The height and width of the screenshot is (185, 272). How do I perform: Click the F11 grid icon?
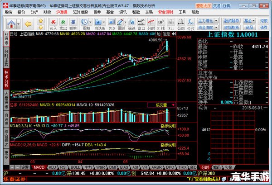click(171, 22)
